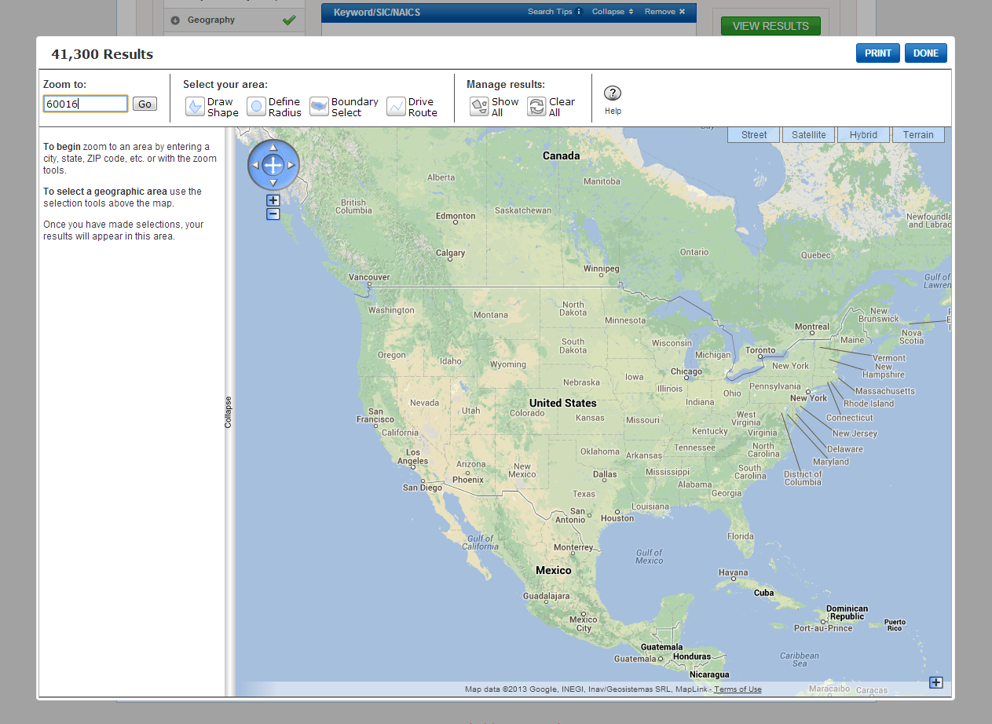Click the Search Tips info icon
This screenshot has height=724, width=992.
point(579,12)
